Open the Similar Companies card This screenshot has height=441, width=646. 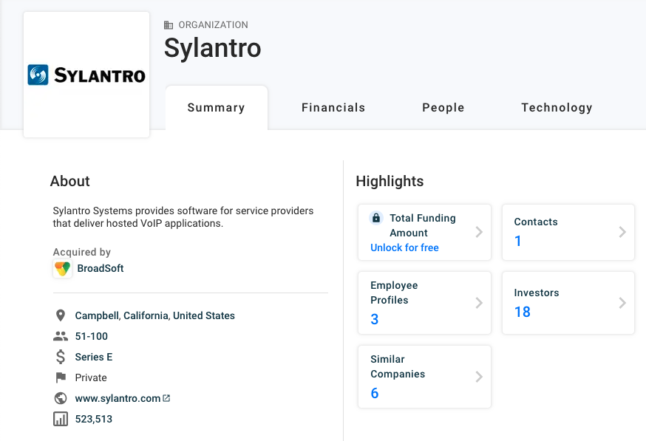coord(424,377)
